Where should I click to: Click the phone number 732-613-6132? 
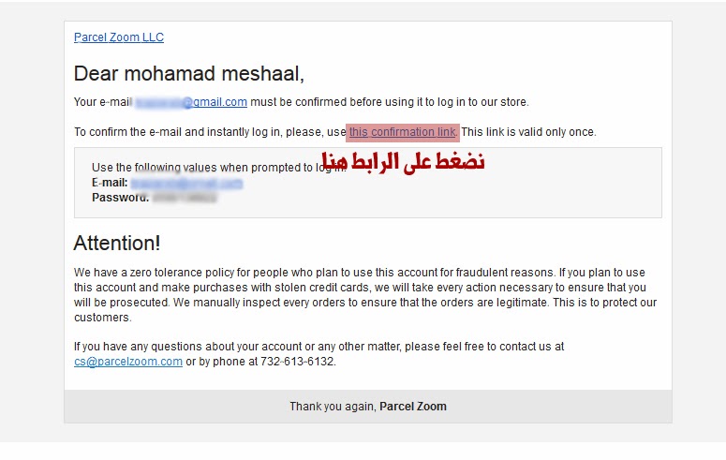pos(298,362)
